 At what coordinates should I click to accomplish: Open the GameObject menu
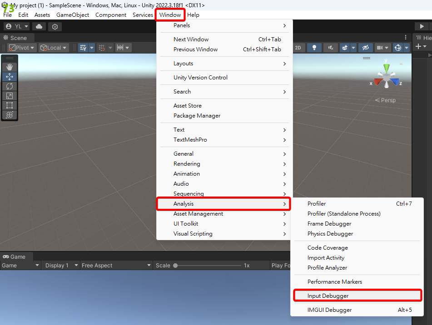[x=73, y=15]
